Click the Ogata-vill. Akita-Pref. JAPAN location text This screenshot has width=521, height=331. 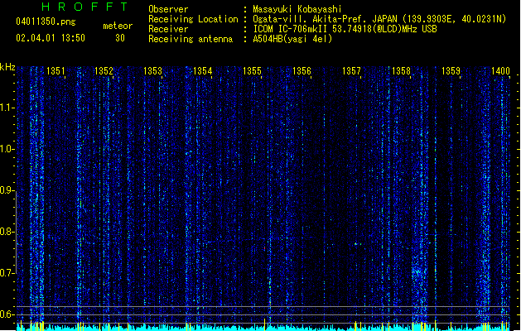(x=379, y=19)
